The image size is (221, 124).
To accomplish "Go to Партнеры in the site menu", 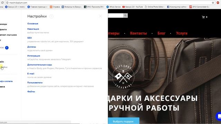I will click(x=114, y=33).
